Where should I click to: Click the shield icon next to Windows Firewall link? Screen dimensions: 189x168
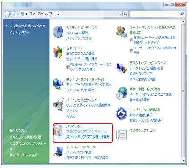(68, 66)
